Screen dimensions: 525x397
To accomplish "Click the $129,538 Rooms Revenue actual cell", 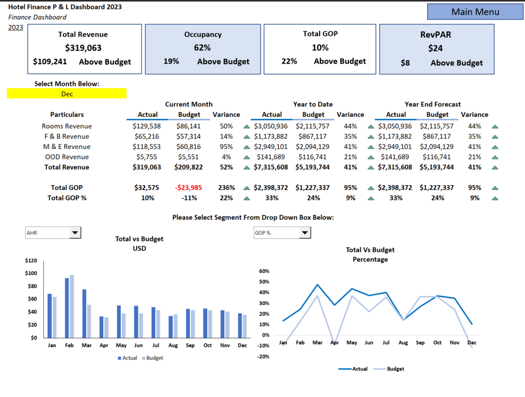I will 147,126.
